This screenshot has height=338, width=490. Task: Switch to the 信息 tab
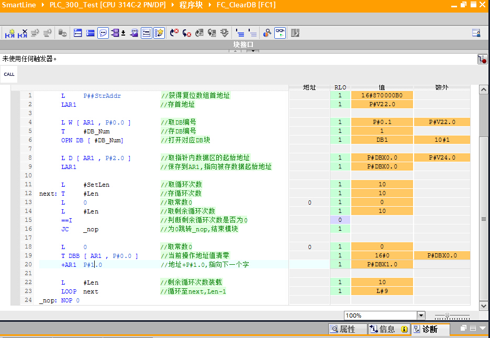388,329
